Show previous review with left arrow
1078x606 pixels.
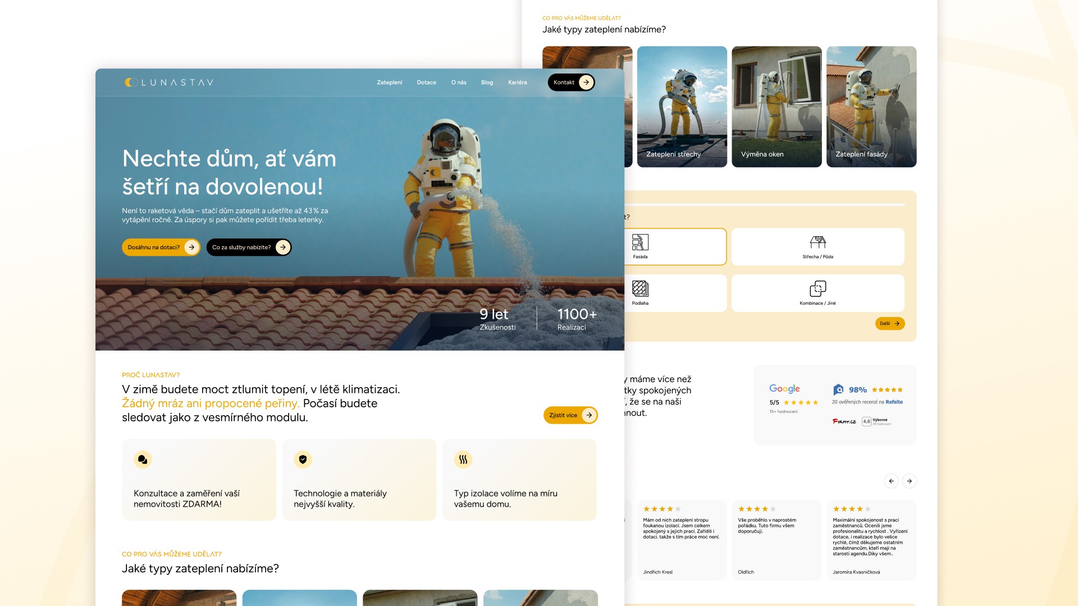892,481
